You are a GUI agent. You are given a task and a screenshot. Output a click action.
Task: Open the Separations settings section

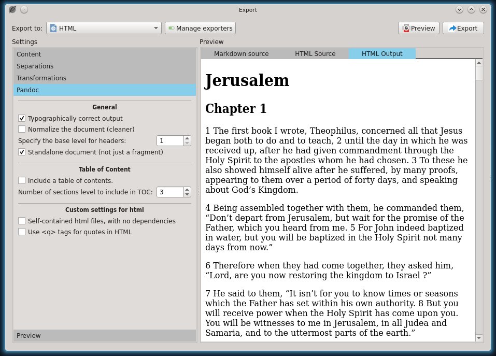tap(105, 66)
